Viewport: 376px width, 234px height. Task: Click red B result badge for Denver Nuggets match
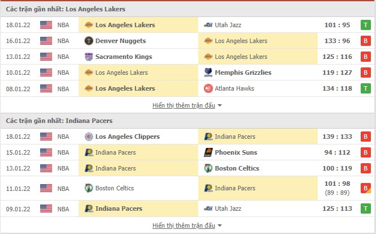tap(366, 41)
